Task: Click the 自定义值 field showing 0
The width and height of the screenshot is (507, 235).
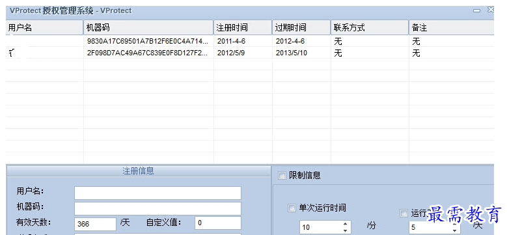Action: click(218, 223)
